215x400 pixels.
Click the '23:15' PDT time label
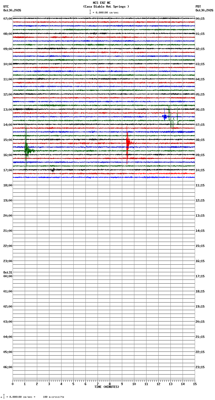(x=200, y=367)
